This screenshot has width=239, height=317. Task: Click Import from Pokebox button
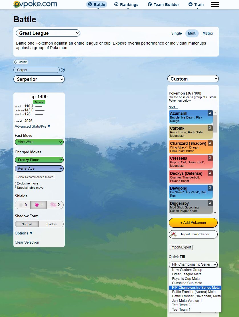[193, 234]
